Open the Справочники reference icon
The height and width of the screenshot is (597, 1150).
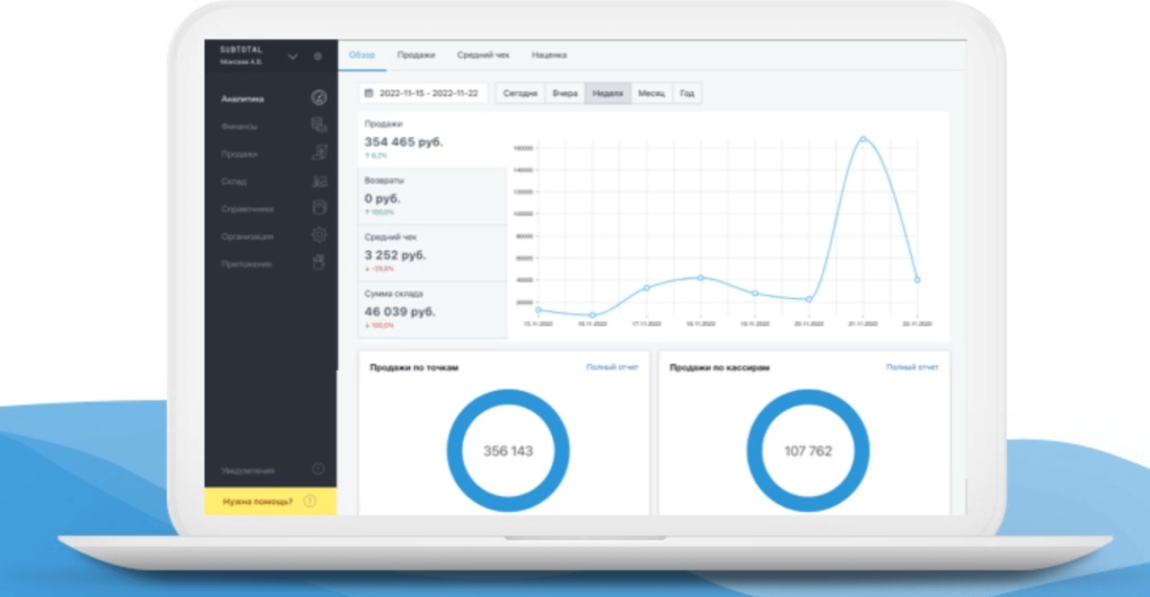319,208
